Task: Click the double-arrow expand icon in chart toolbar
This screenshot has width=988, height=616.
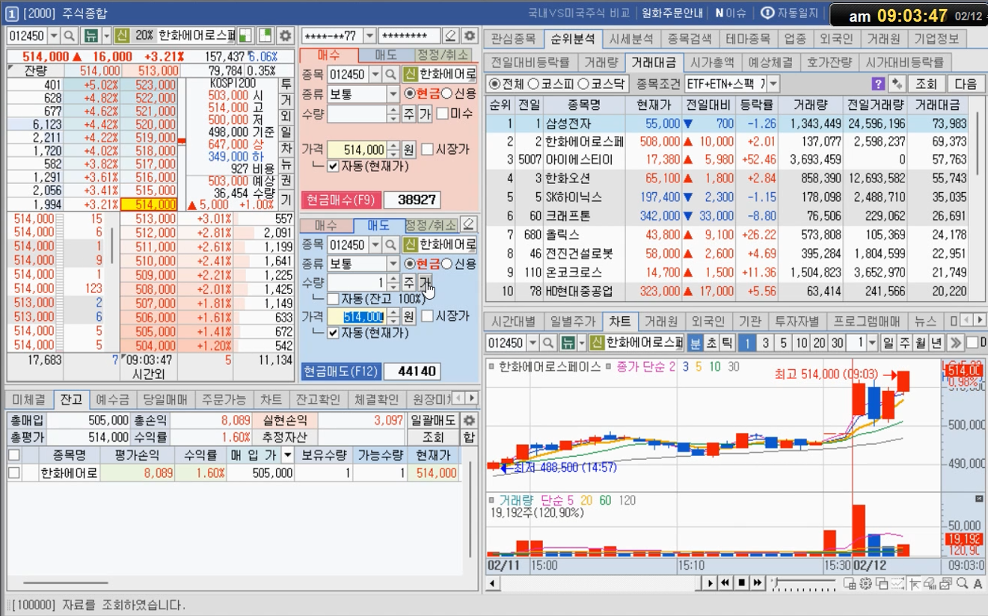Action: coord(954,342)
